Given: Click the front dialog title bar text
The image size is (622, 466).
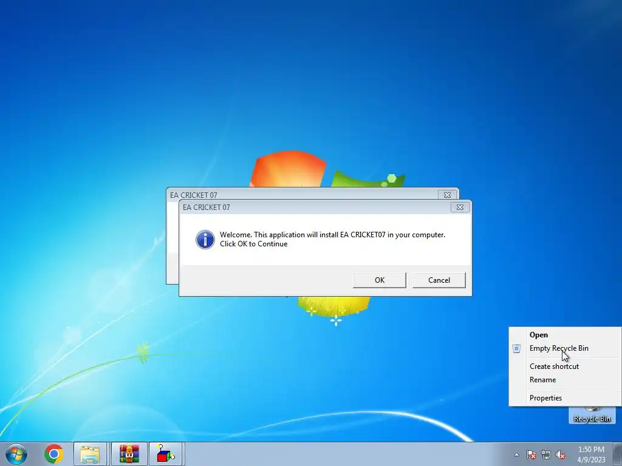Looking at the screenshot, I should tap(207, 208).
